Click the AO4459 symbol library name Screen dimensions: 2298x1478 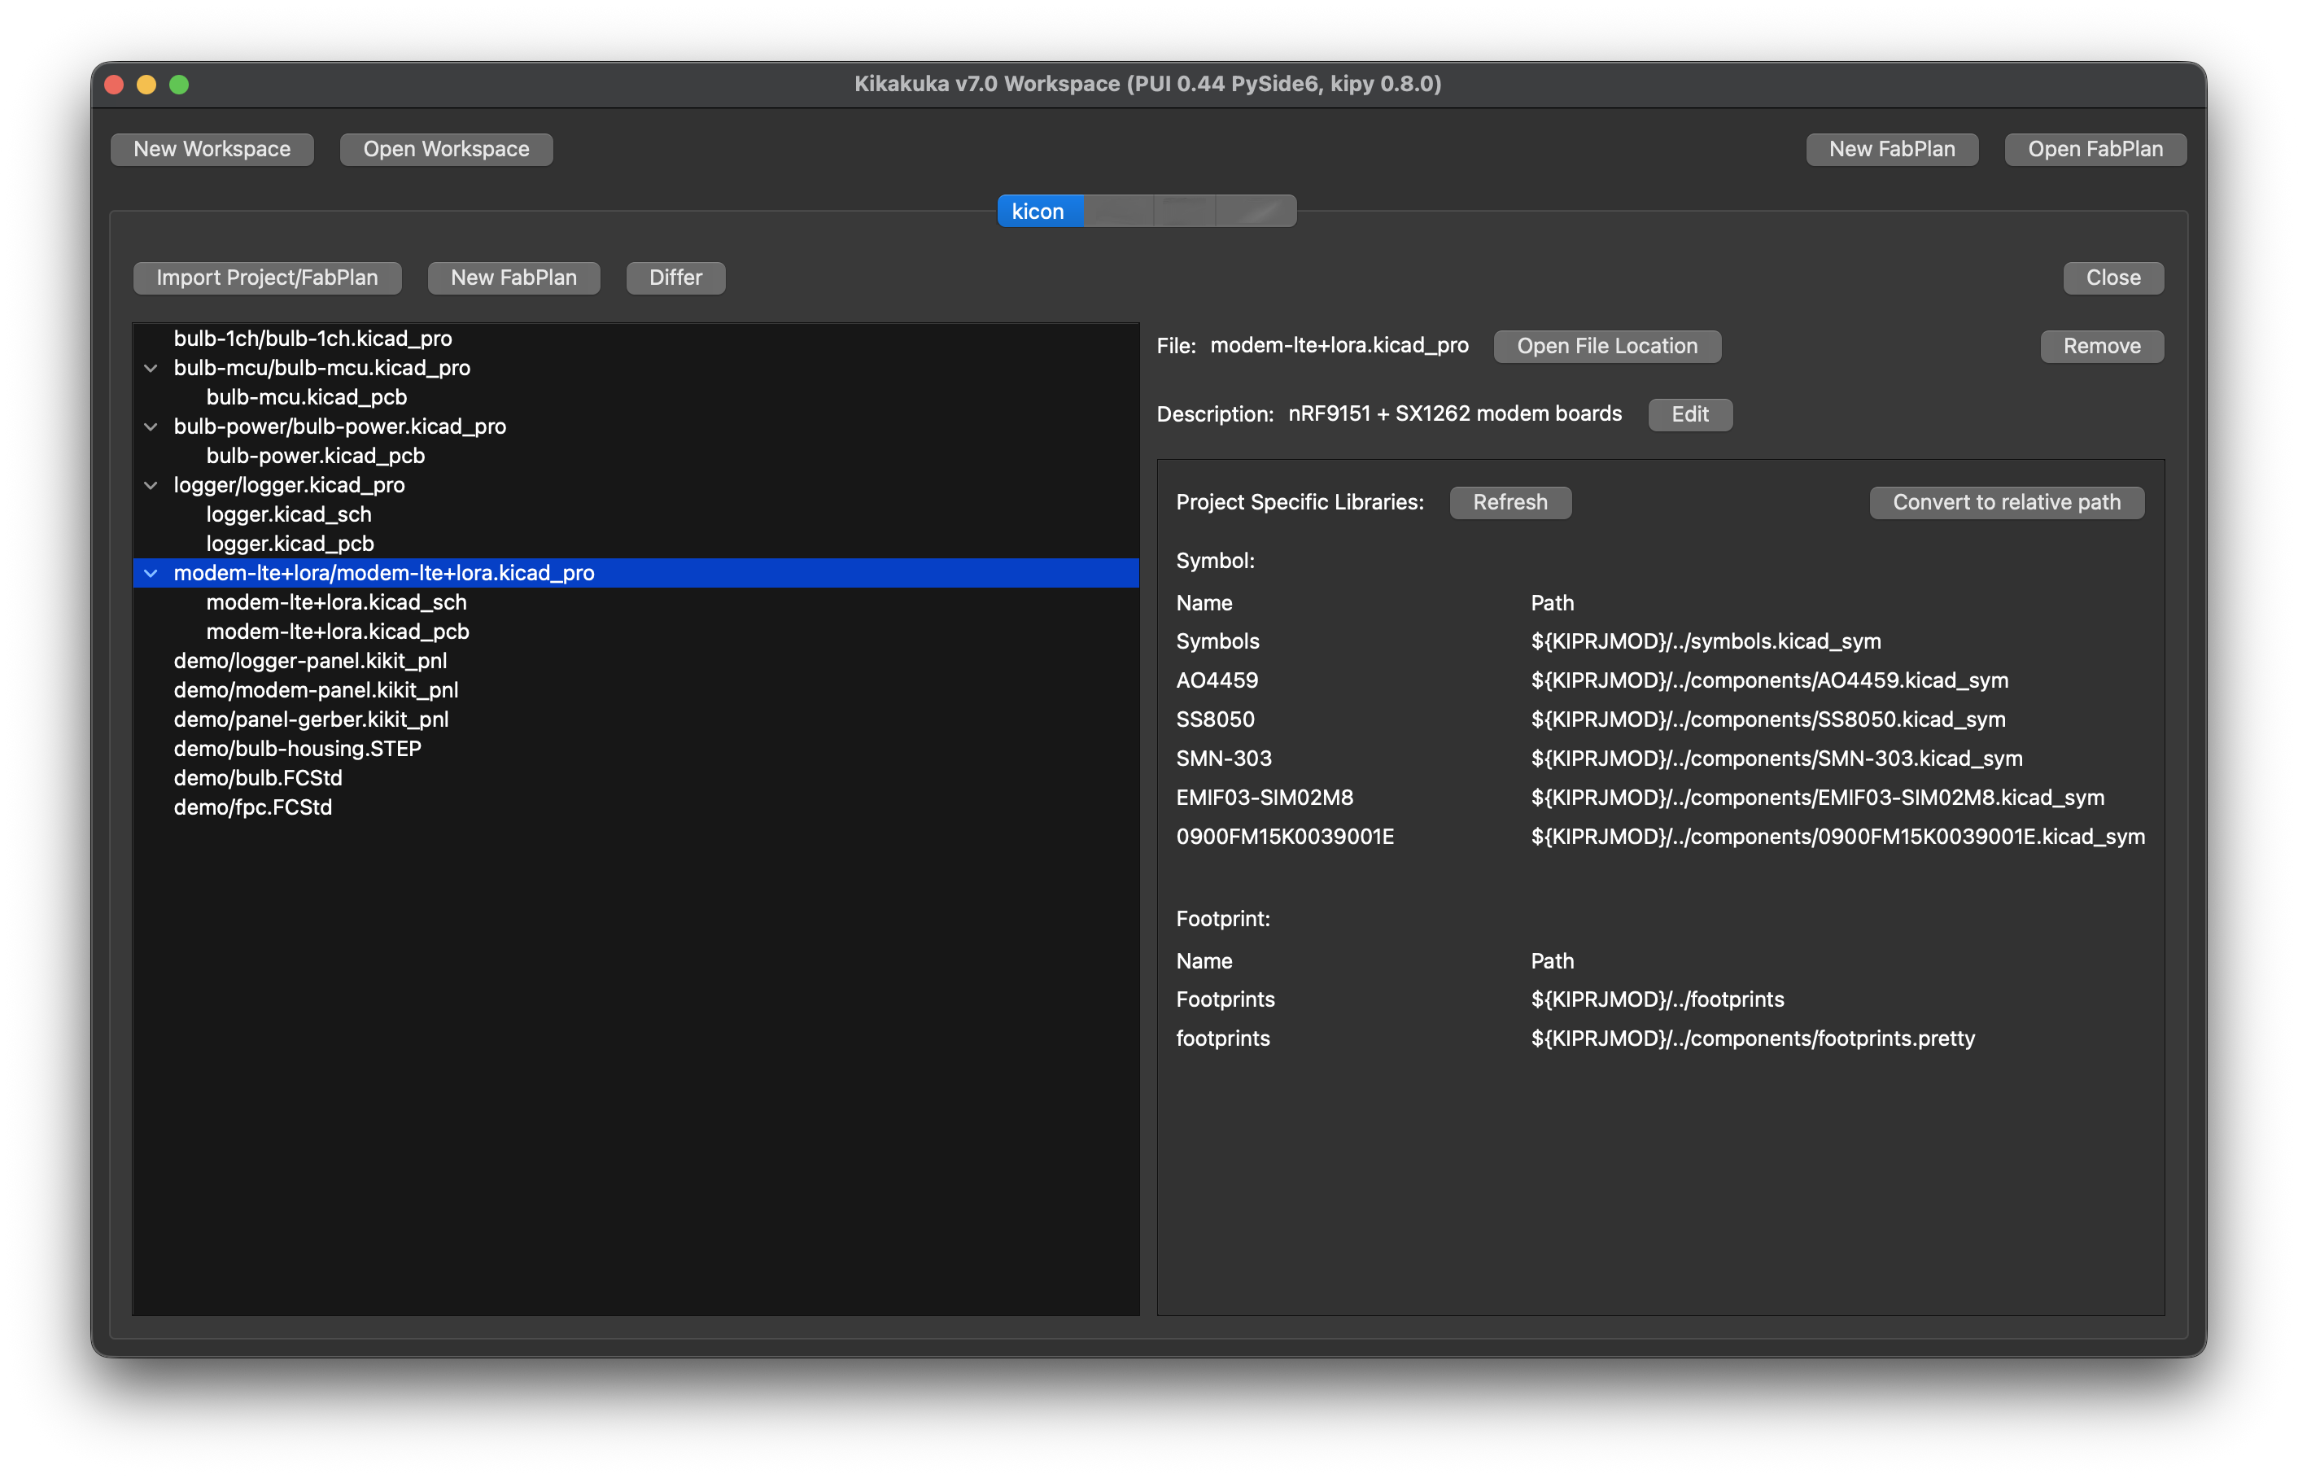[1217, 680]
